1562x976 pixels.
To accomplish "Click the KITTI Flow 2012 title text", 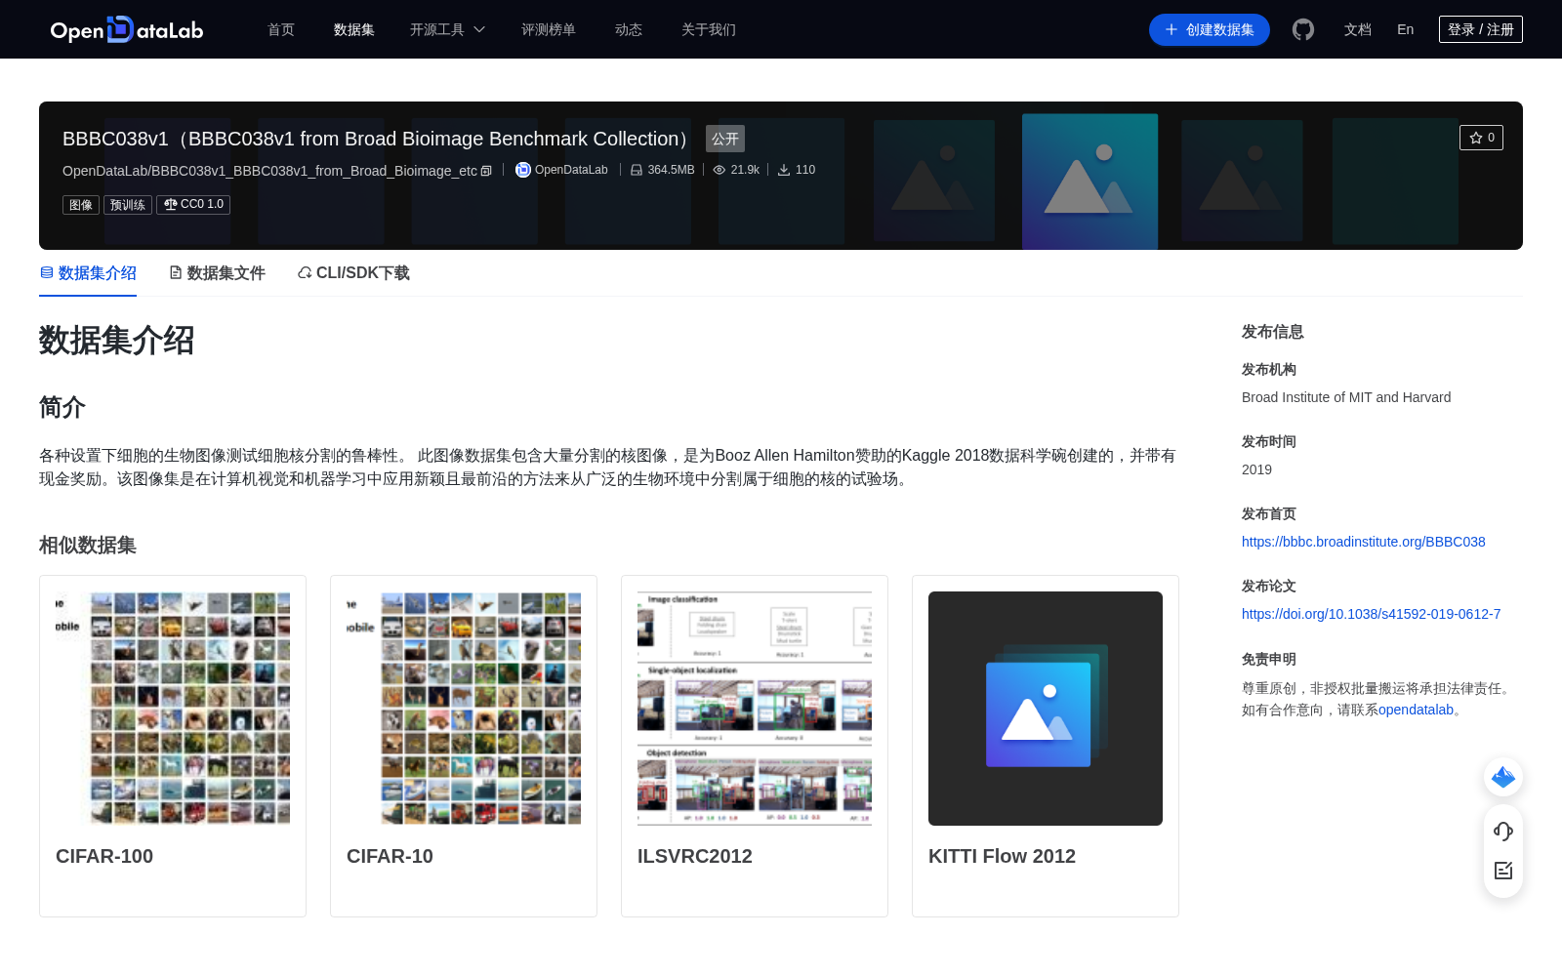I will [x=1002, y=856].
